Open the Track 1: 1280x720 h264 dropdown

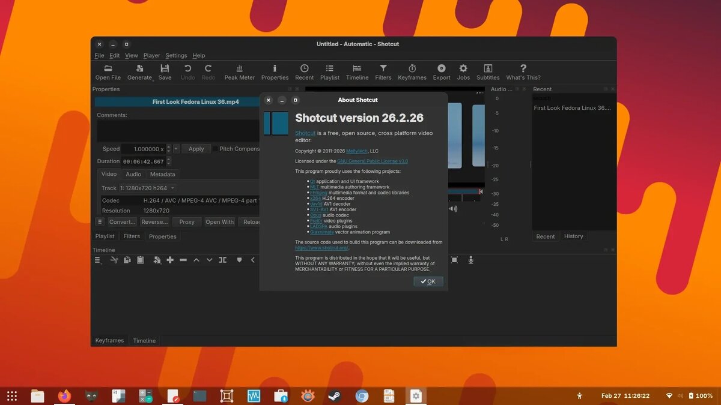pyautogui.click(x=148, y=188)
